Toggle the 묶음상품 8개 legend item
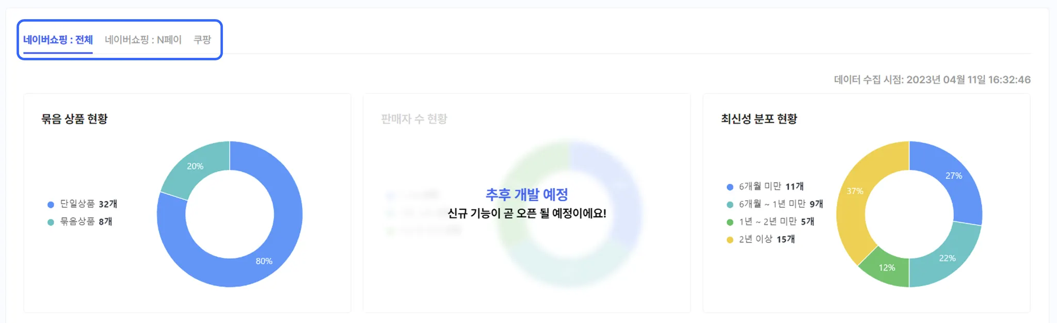 [x=80, y=221]
